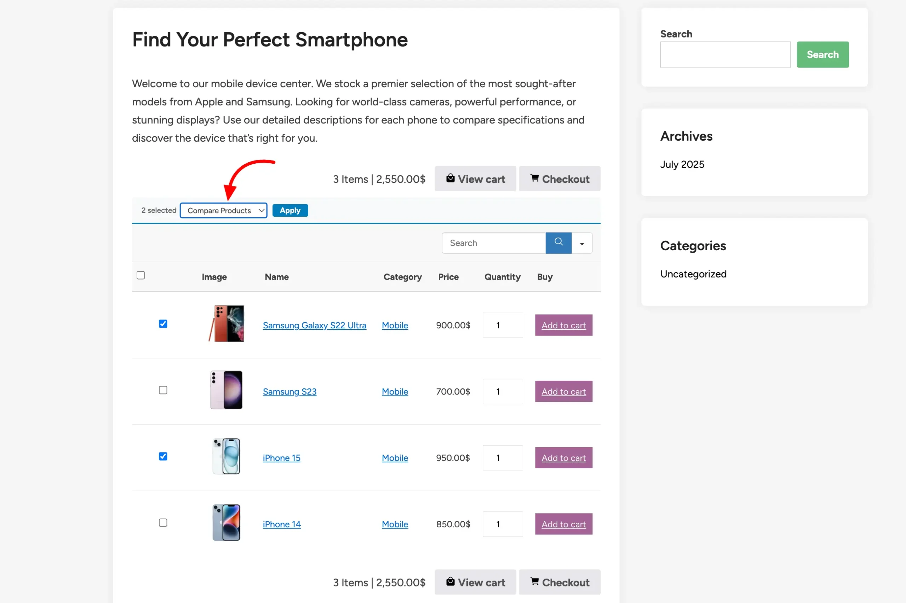Click the quantity field for iPhone 14
906x603 pixels.
tap(503, 524)
